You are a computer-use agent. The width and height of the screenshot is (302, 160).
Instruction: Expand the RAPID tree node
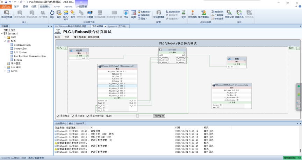pyautogui.click(x=5, y=71)
